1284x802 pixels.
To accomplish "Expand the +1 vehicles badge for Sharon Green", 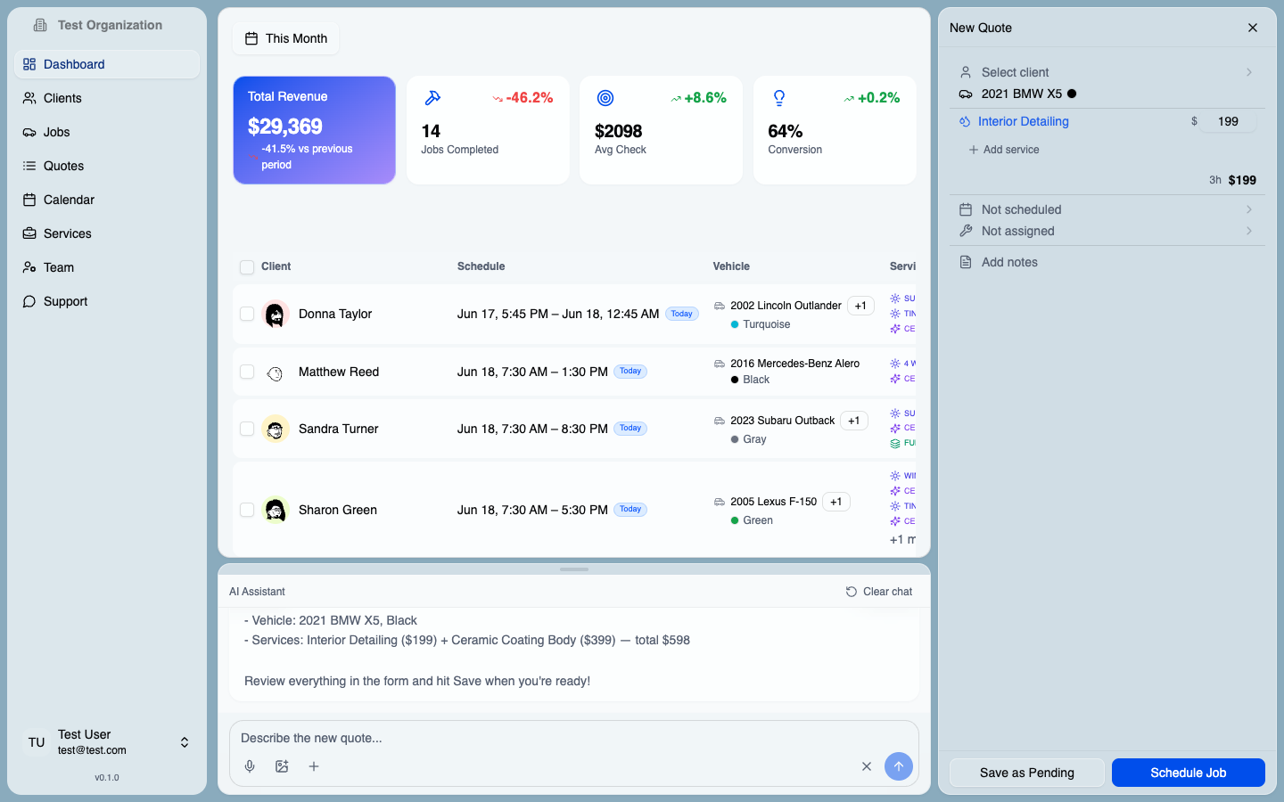I will tap(836, 502).
